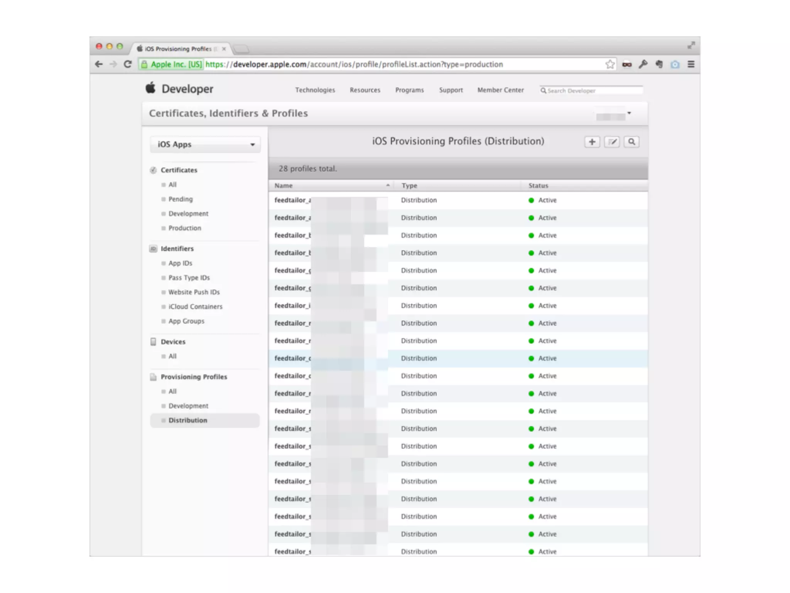
Task: Close the iOS Provisioning Profiles tab
Action: click(x=224, y=49)
